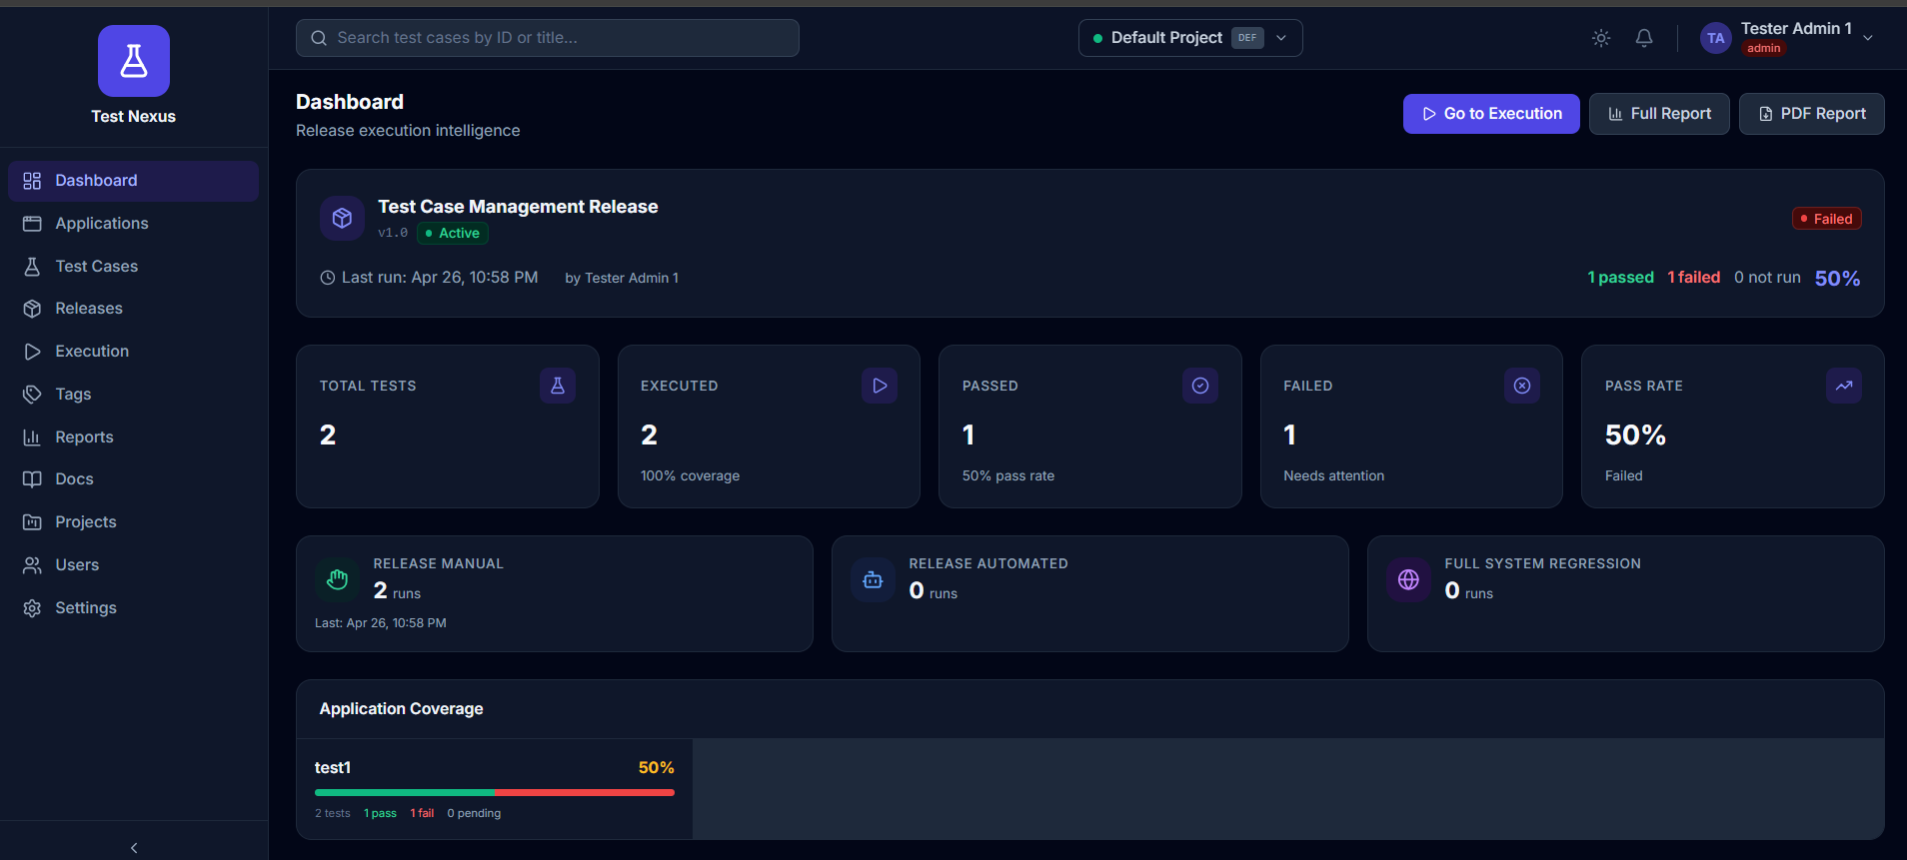The width and height of the screenshot is (1907, 860).
Task: Click the search magnifier icon
Action: 319,38
